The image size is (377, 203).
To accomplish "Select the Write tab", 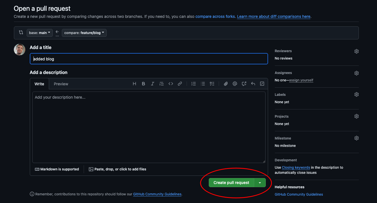I will click(x=39, y=84).
